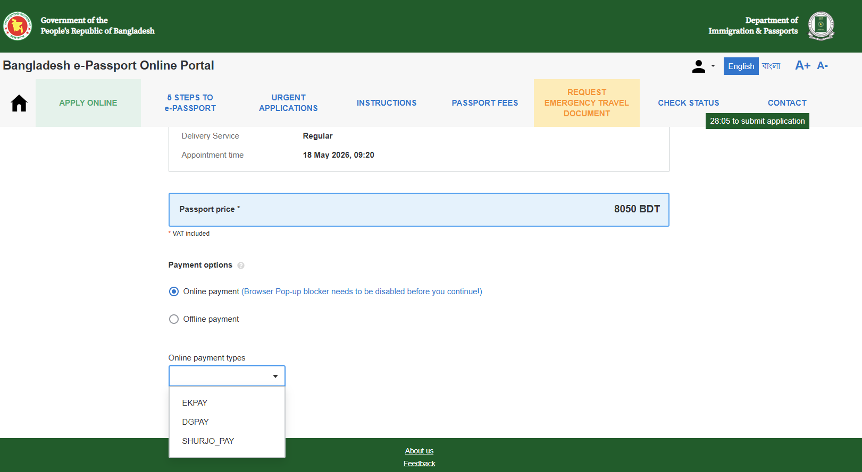Go to the home icon
Viewport: 862px width, 472px height.
click(x=19, y=103)
